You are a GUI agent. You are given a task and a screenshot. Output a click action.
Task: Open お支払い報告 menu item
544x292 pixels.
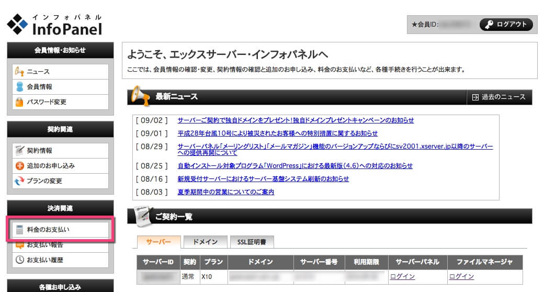click(60, 245)
